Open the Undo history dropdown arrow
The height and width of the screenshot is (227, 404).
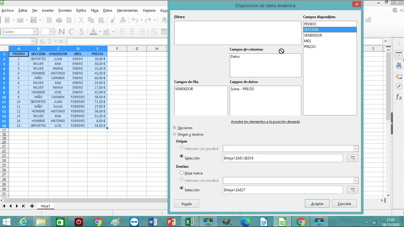pos(141,20)
